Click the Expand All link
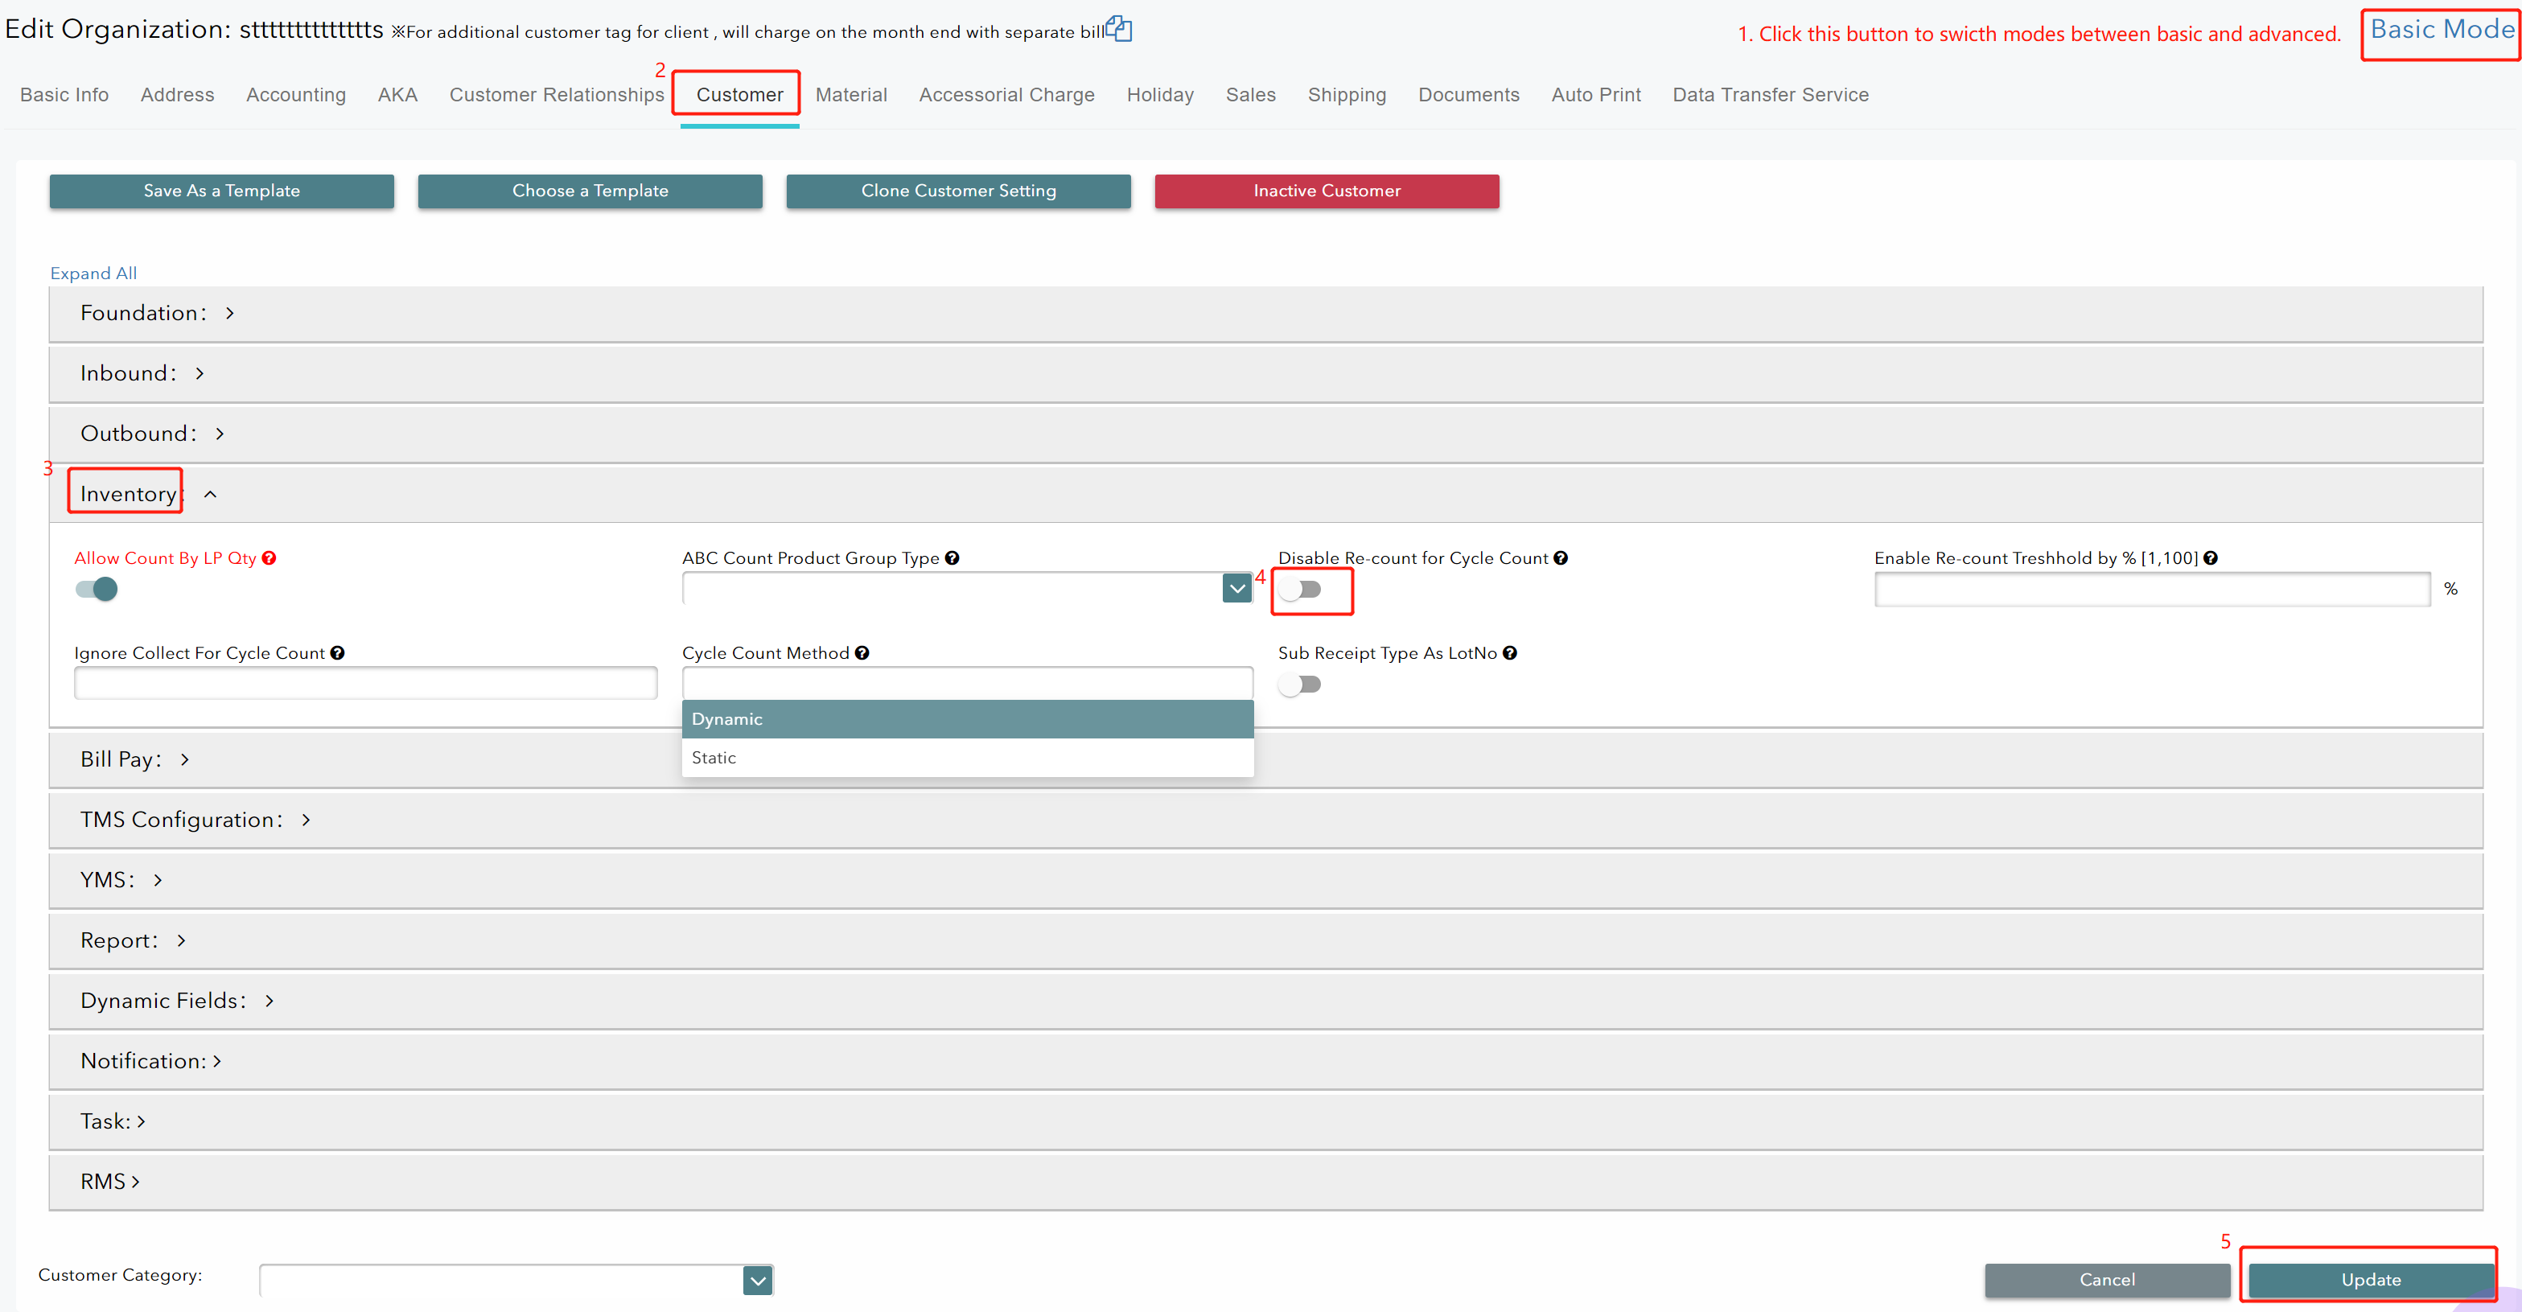Screen dimensions: 2522x1312 [93, 274]
